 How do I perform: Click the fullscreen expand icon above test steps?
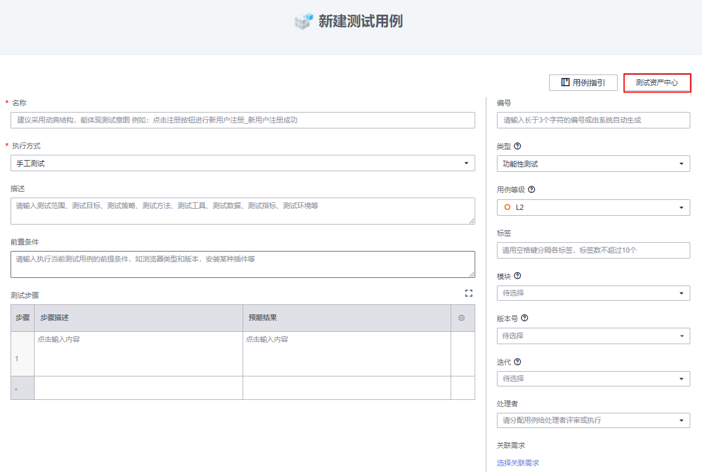468,293
